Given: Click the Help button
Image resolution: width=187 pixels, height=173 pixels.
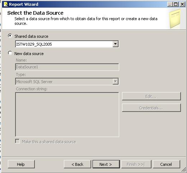Looking at the screenshot, I should tap(21, 164).
